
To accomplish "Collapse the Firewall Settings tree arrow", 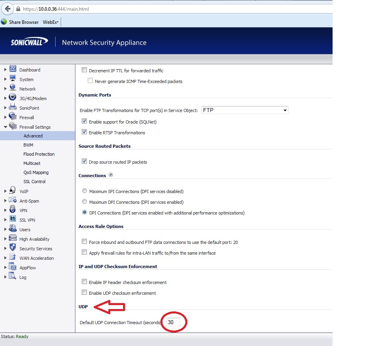I will 5,127.
